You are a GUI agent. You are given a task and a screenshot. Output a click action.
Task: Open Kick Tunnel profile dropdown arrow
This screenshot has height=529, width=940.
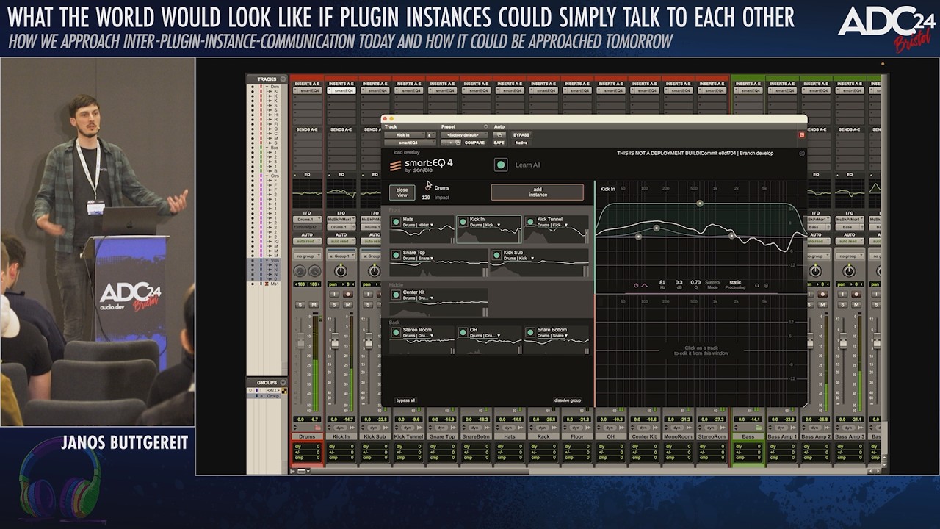[567, 225]
